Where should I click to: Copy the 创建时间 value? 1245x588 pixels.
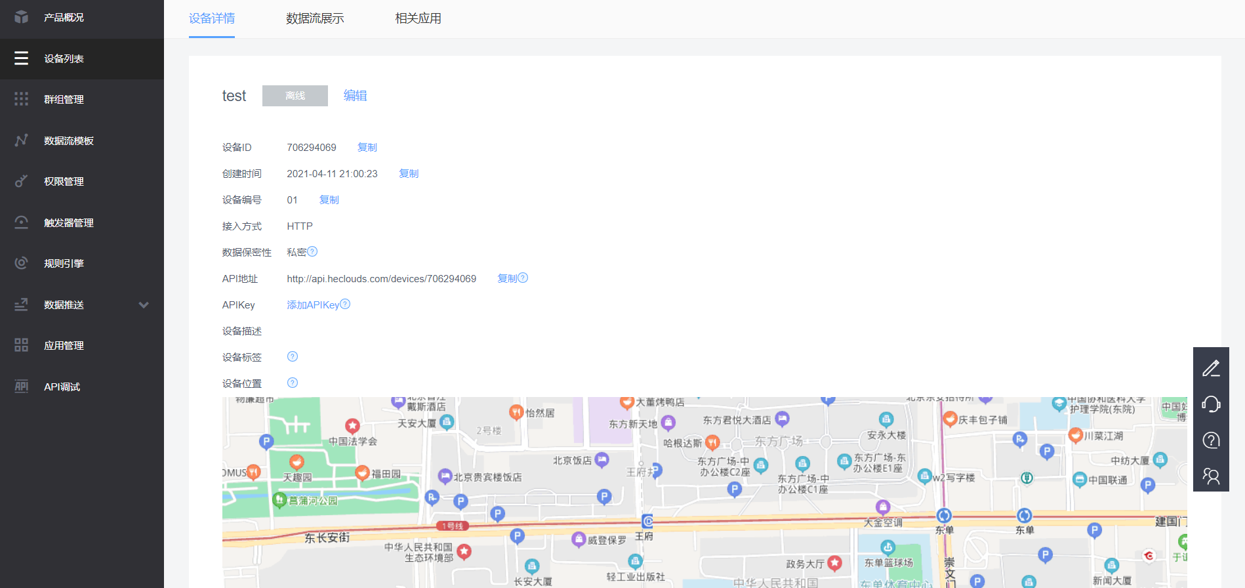(x=409, y=173)
